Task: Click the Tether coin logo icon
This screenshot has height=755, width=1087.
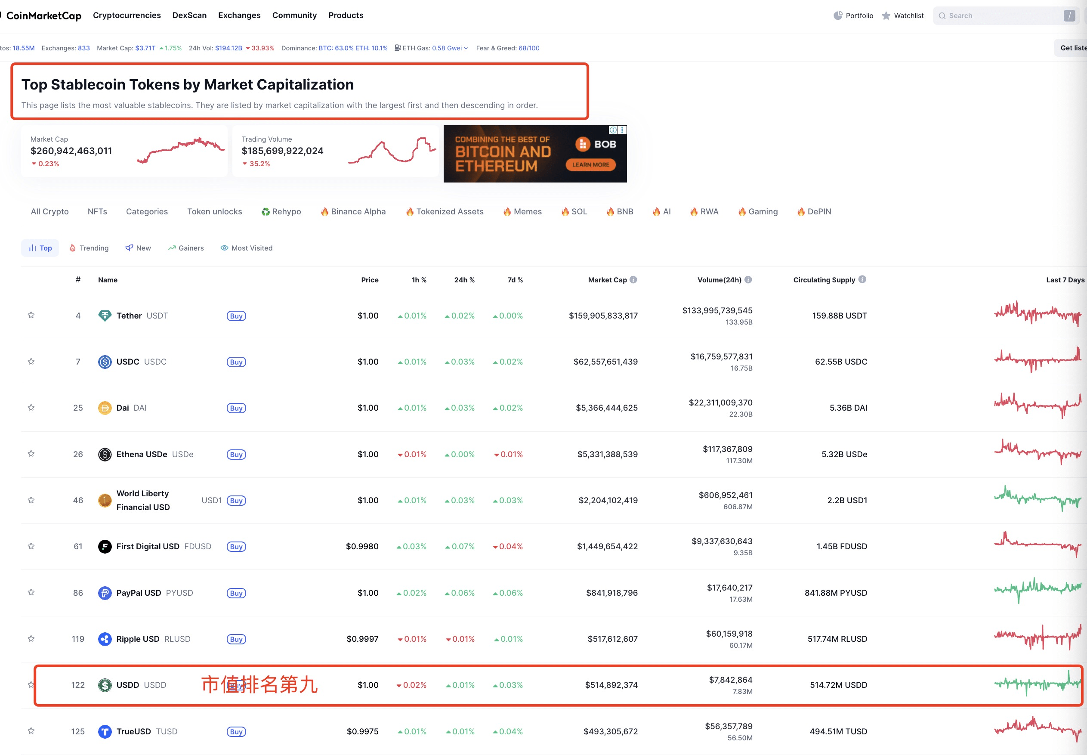Action: pyautogui.click(x=105, y=316)
